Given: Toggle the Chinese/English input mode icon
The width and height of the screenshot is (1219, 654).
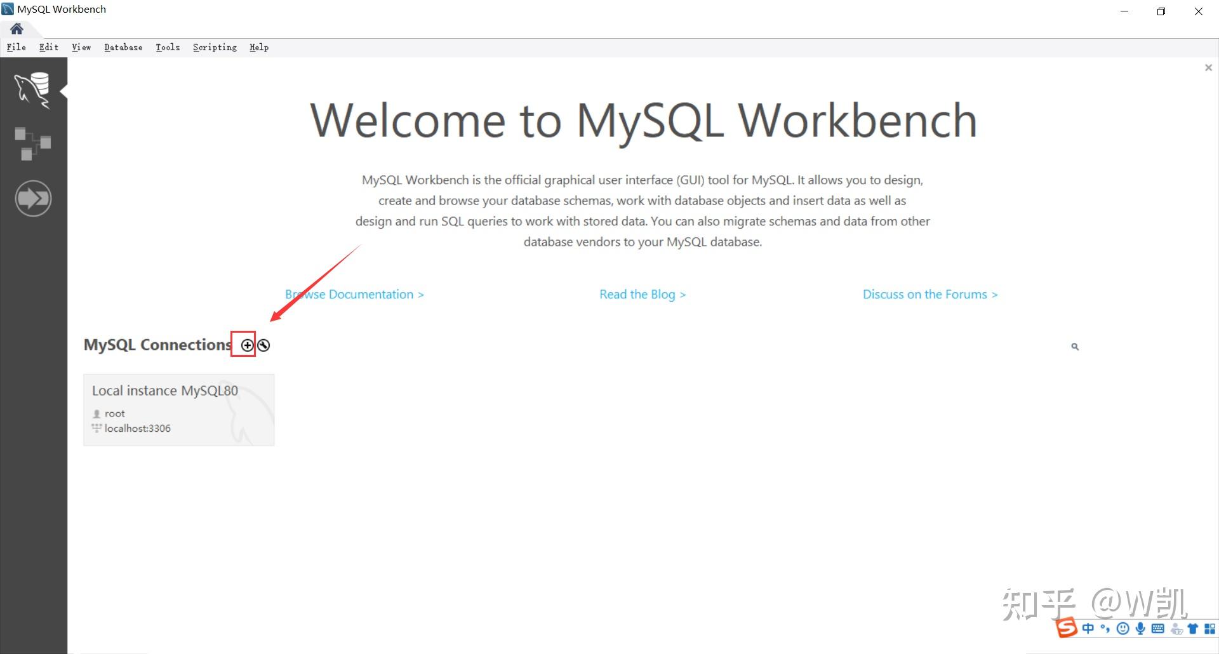Looking at the screenshot, I should click(x=1088, y=629).
